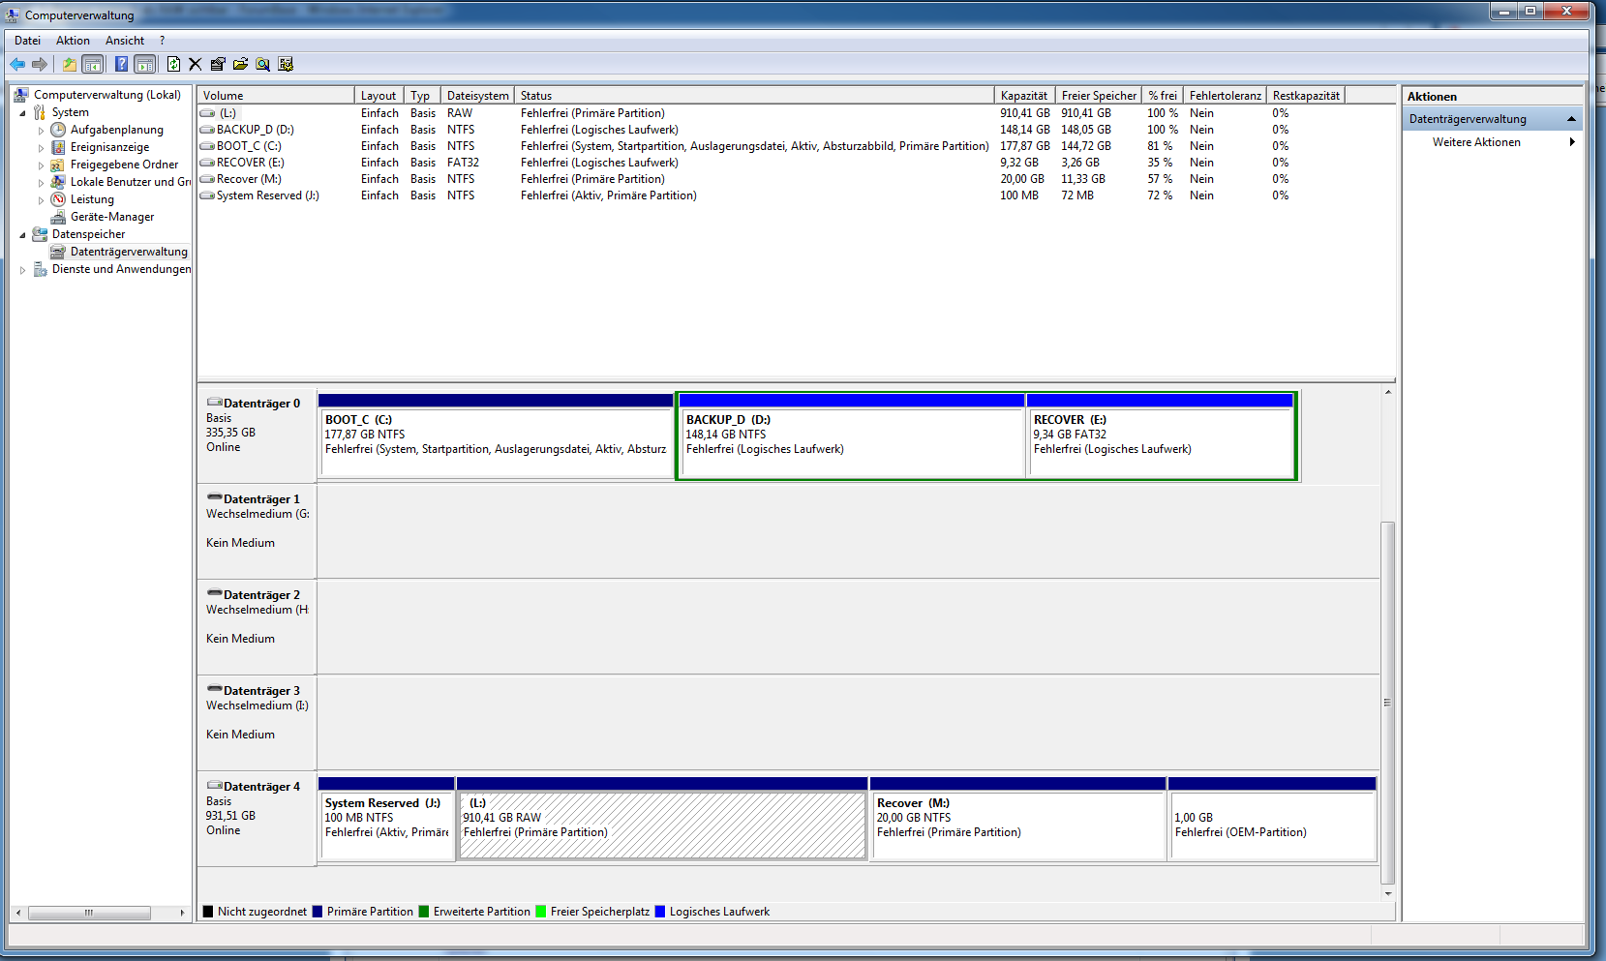Expand the Dienste und Anwendungen node
Screen dimensions: 1606x961
point(22,270)
